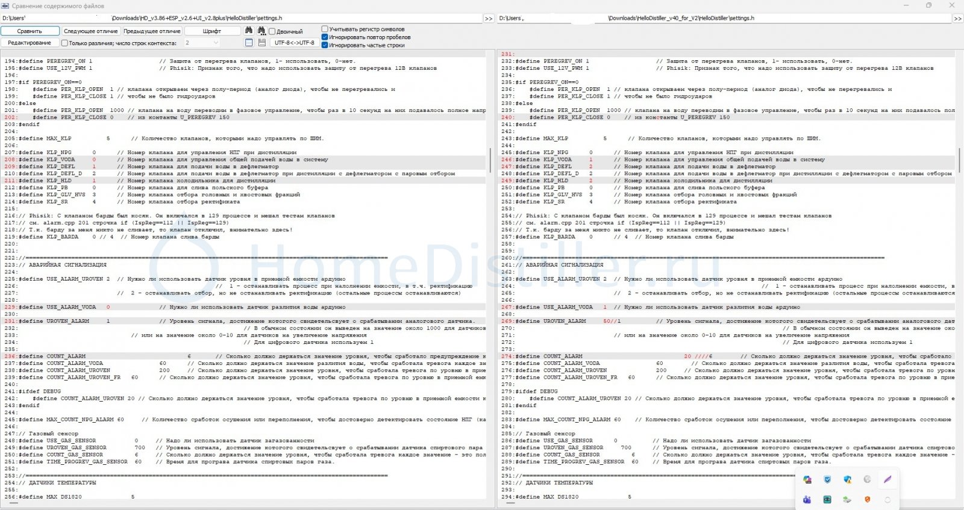Viewport: 964px width, 510px height.
Task: Click the Шрифт button
Action: pyautogui.click(x=212, y=31)
